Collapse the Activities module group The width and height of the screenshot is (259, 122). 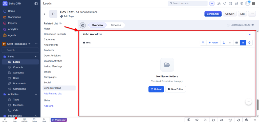coord(36,94)
